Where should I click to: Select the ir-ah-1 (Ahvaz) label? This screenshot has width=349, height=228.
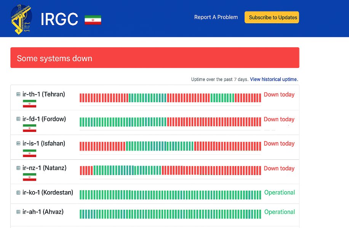coord(43,212)
